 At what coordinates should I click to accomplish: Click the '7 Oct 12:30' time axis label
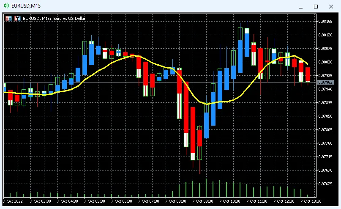coord(284,201)
